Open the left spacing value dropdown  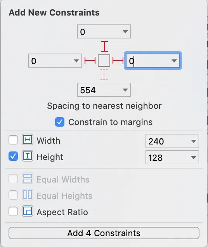coord(76,61)
